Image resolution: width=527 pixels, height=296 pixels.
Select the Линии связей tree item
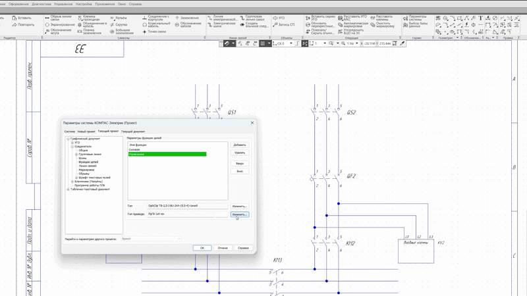click(88, 166)
